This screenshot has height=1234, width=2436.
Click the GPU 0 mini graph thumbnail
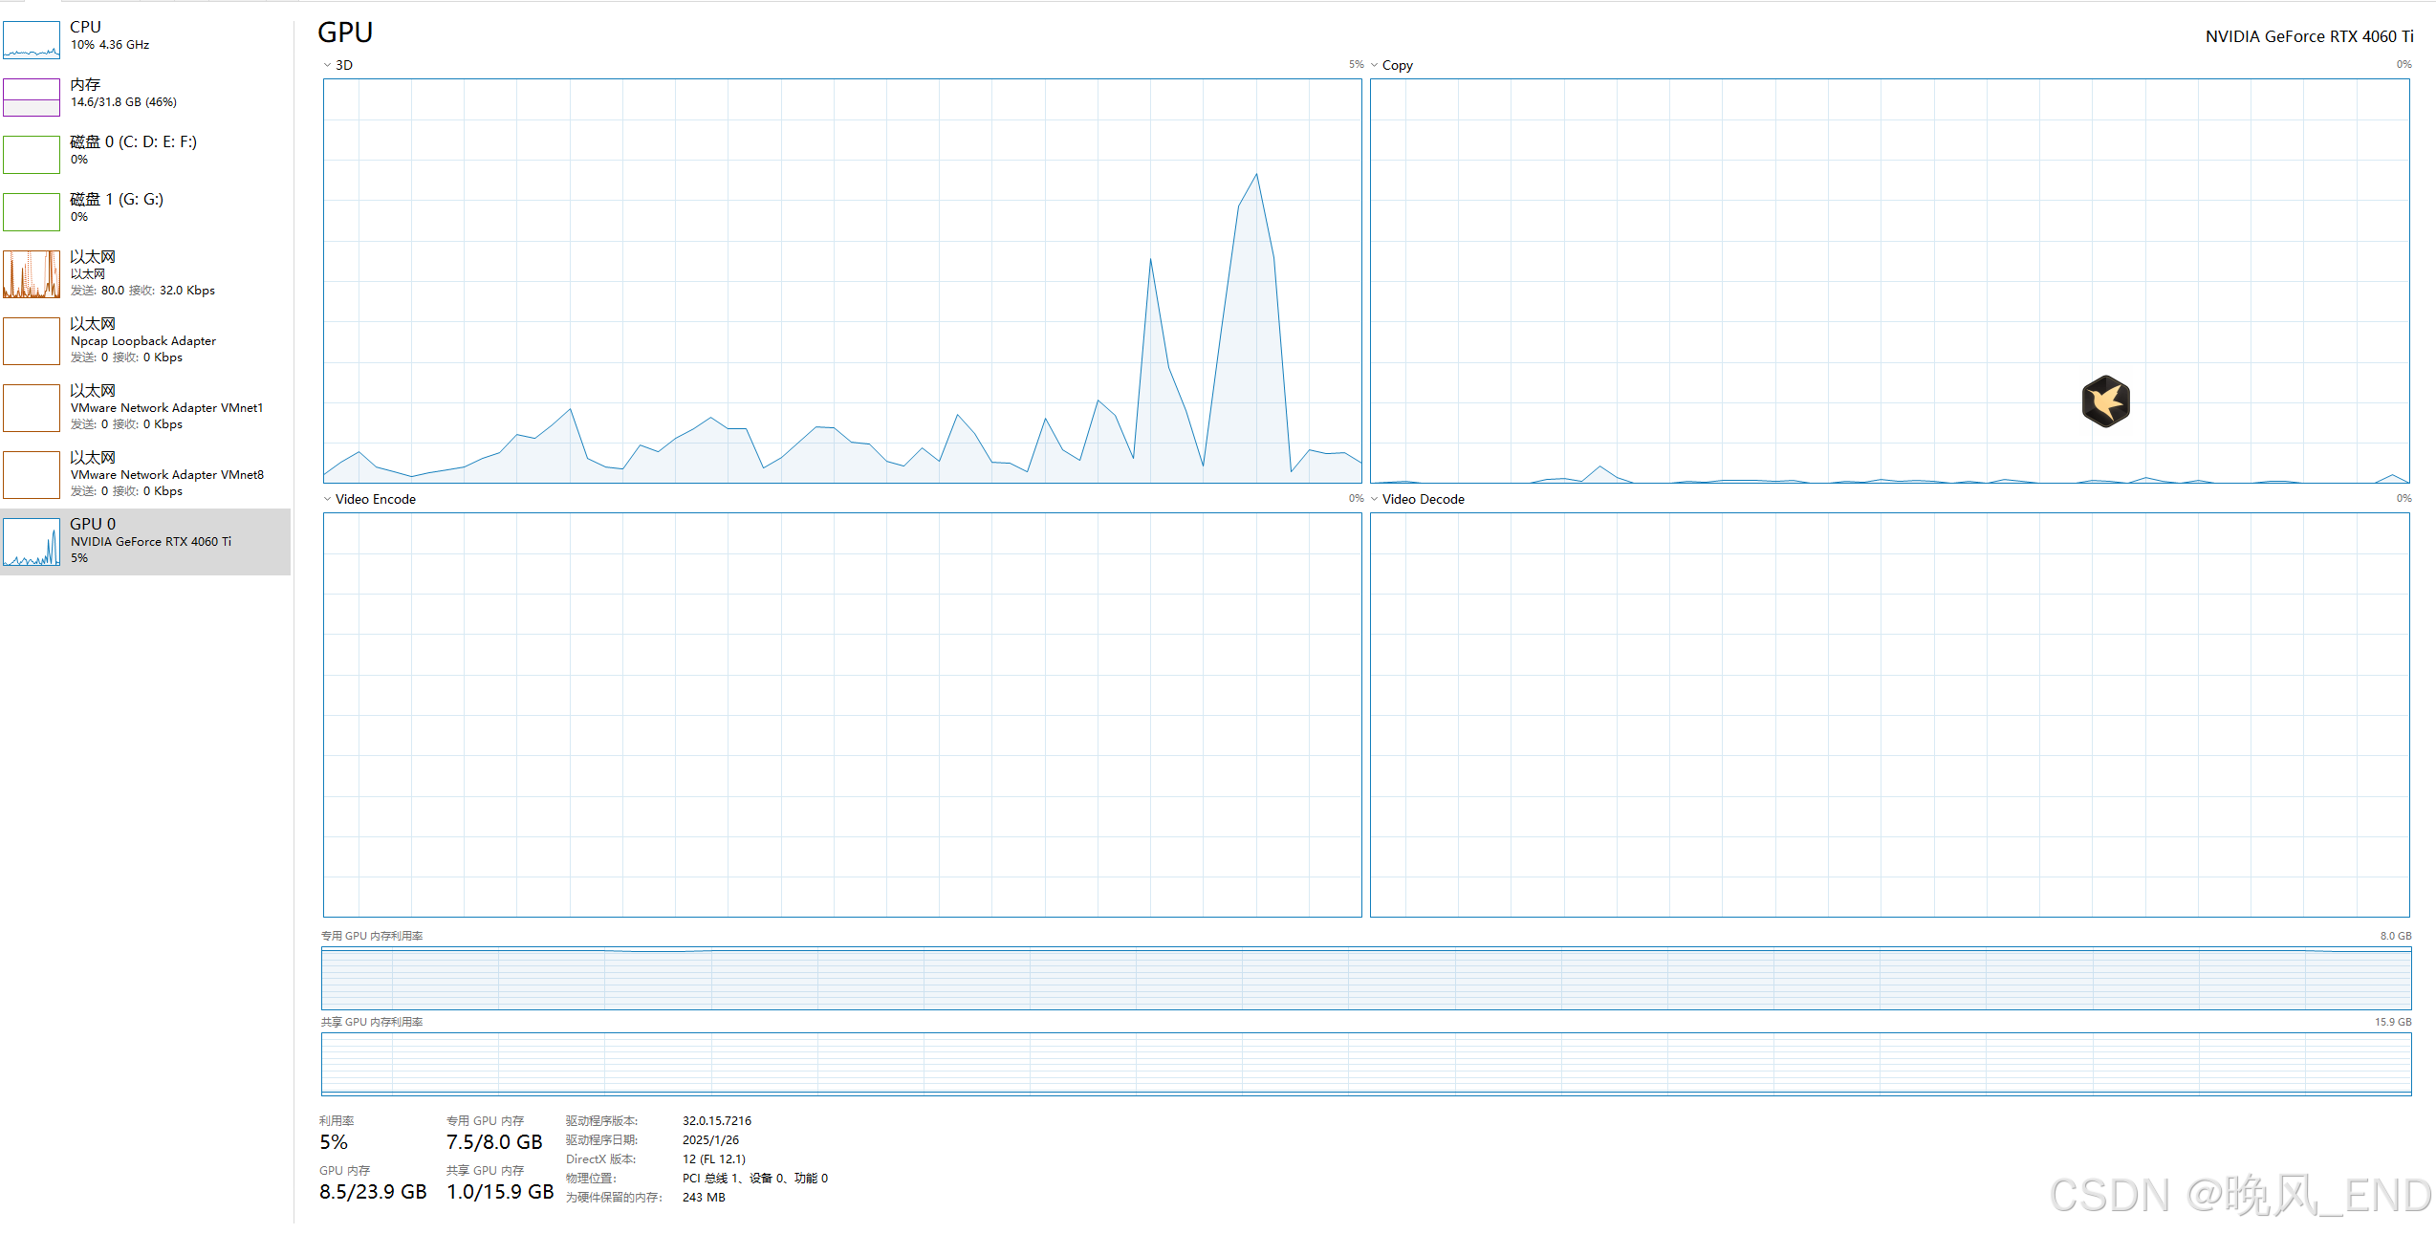tap(32, 542)
